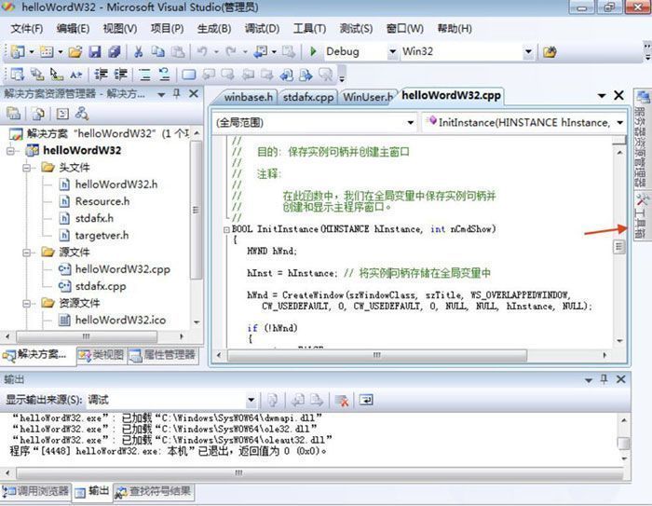This screenshot has width=652, height=506.
Task: Start debugging with green play icon
Action: tap(314, 51)
